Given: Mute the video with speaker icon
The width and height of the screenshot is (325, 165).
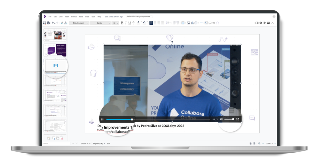Looking at the screenshot, I should click(221, 119).
